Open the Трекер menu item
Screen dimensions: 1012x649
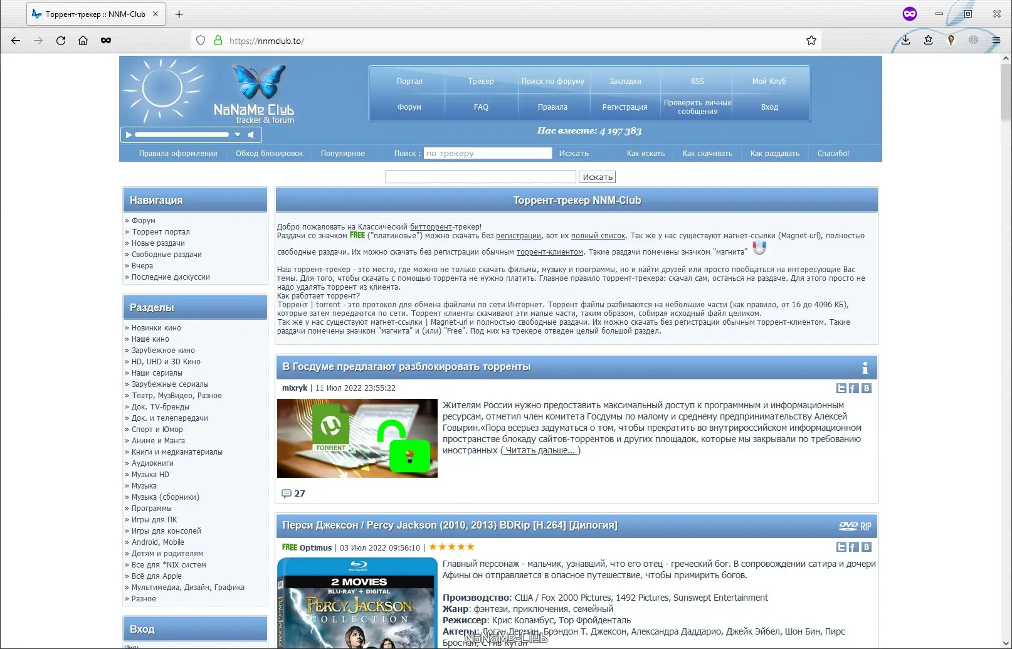pos(481,82)
